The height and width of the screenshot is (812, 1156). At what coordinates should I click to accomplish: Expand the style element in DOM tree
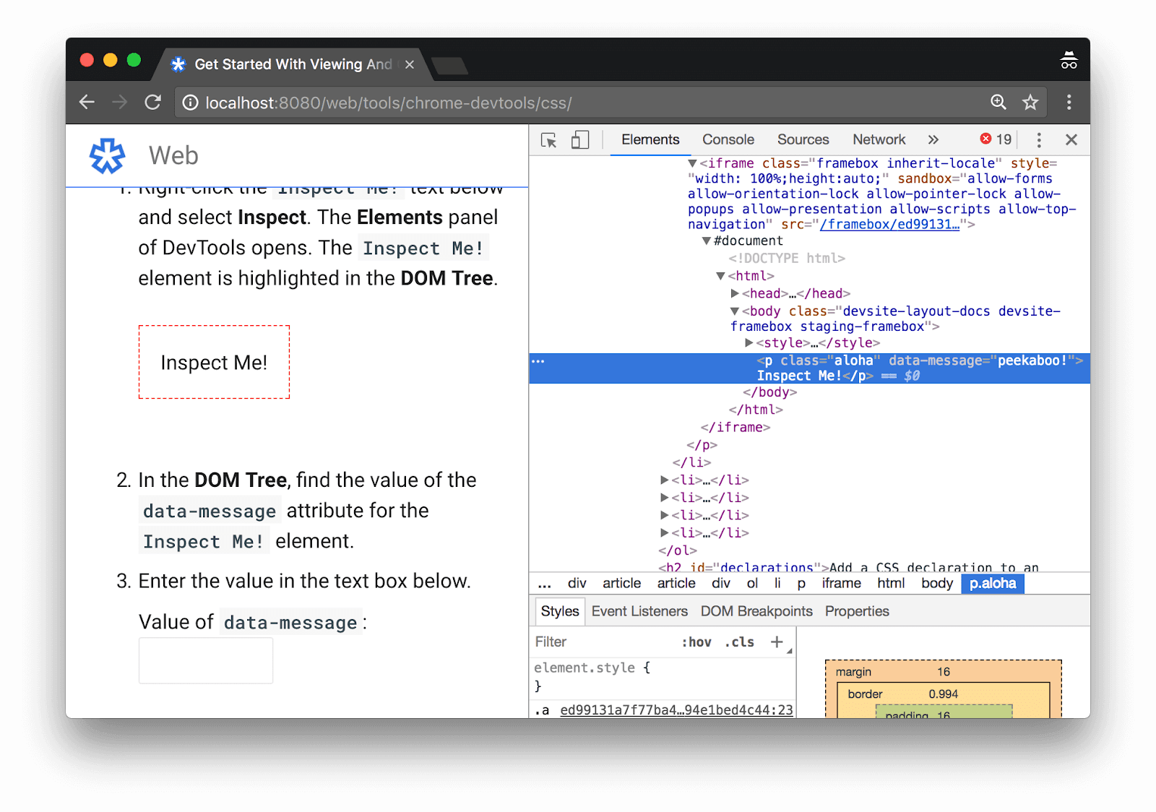pyautogui.click(x=749, y=342)
